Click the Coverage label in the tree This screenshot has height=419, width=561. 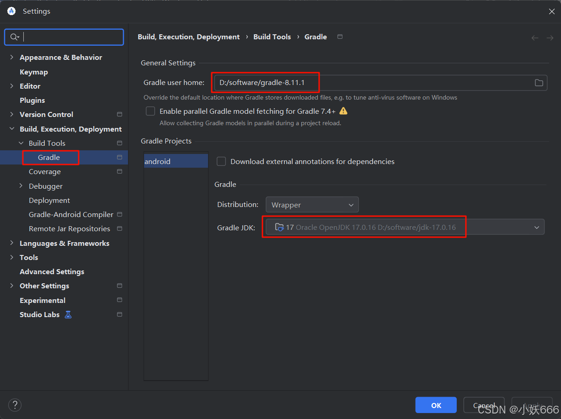(45, 171)
